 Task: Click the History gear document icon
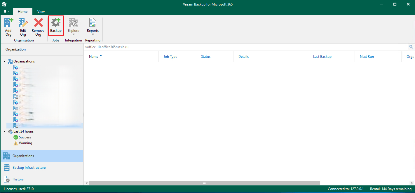pyautogui.click(x=7, y=179)
